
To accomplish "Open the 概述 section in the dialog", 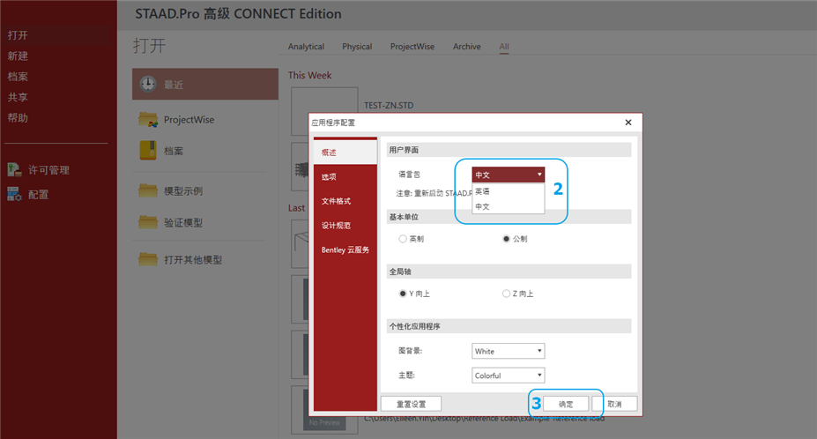I will pos(345,153).
